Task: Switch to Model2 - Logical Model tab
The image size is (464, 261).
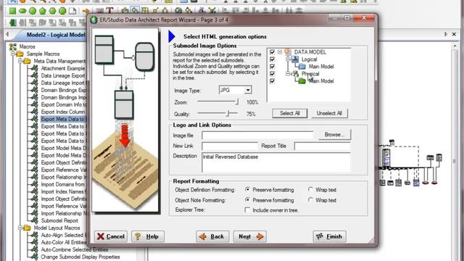Action: pos(56,35)
